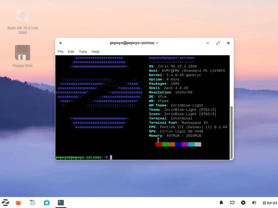The height and width of the screenshot is (208, 278).
Task: Click the 'Memory: 447MiB / 2010MiB' line
Action: [x=175, y=136]
